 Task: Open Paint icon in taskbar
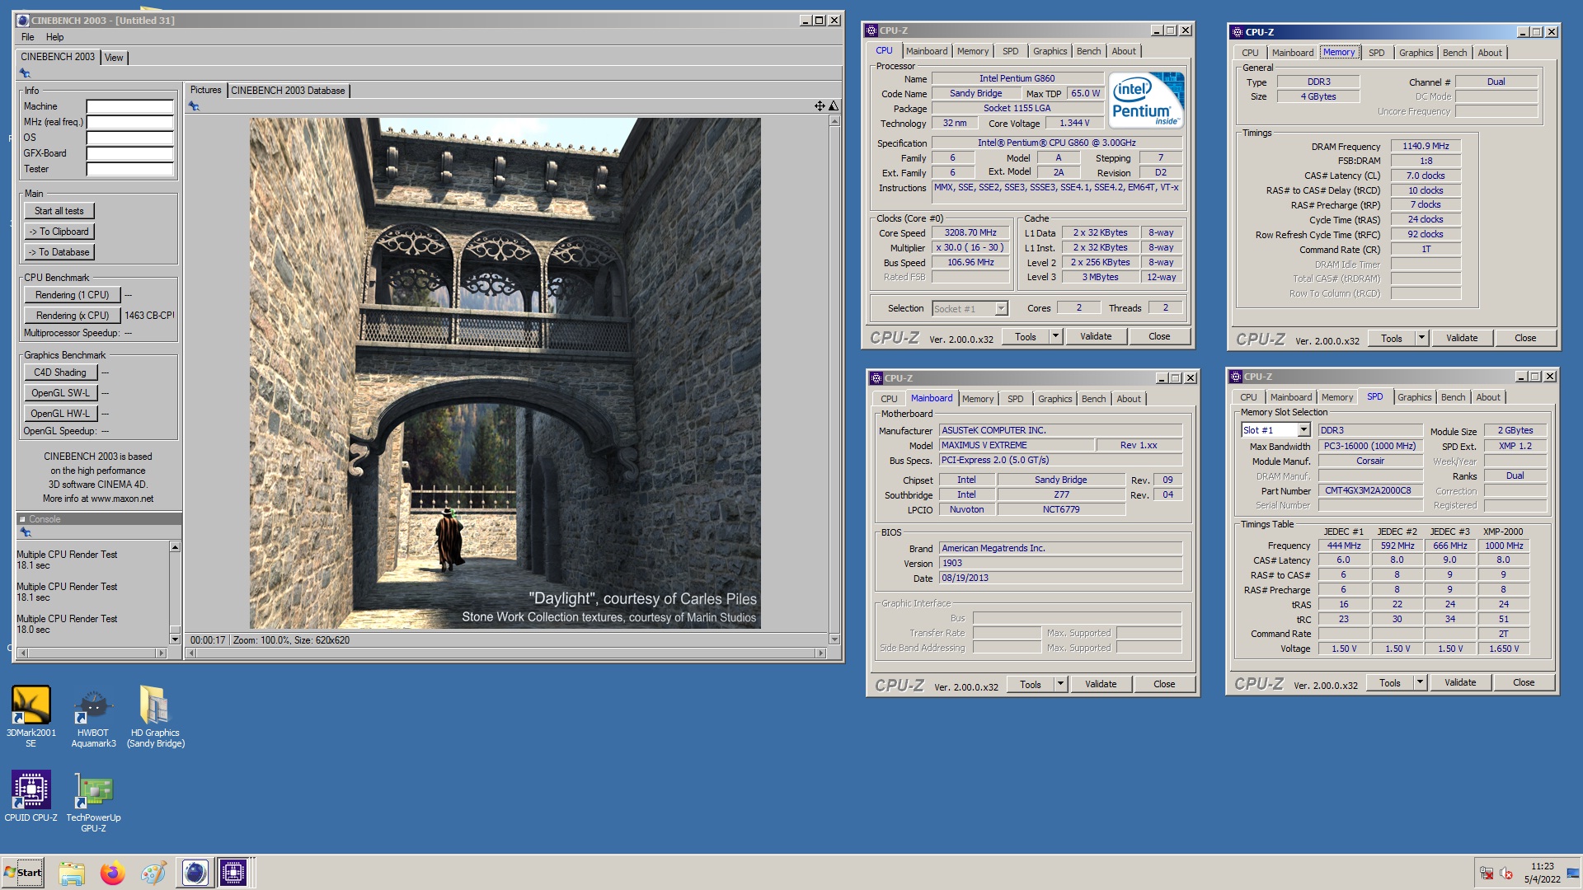(153, 873)
